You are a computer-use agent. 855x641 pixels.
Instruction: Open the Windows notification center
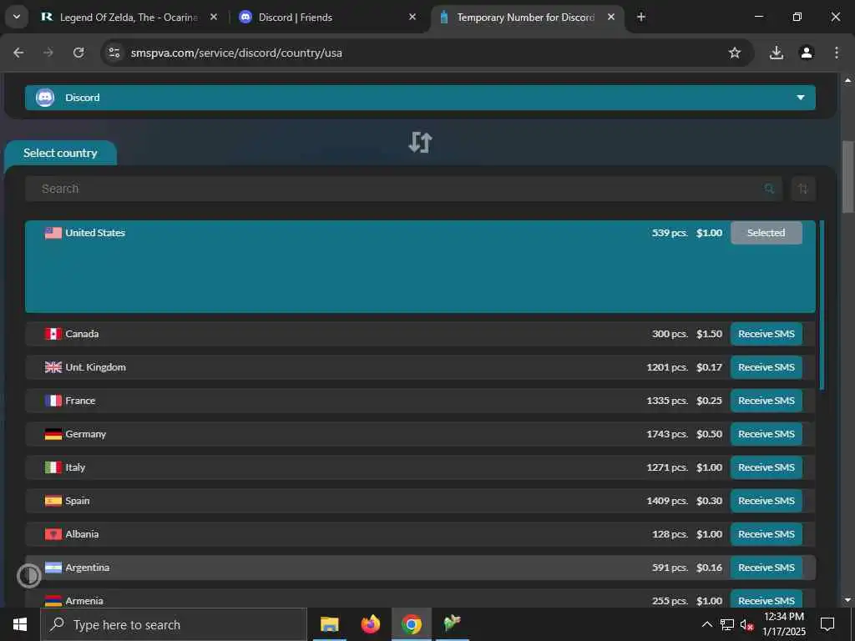click(827, 624)
